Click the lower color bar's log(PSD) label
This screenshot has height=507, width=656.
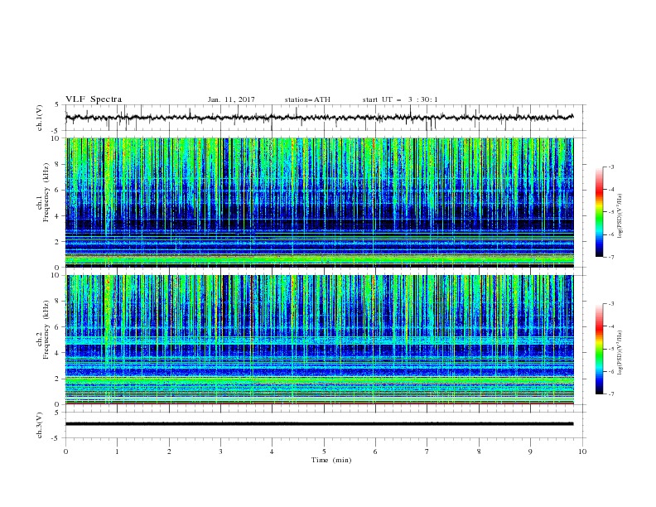[620, 353]
